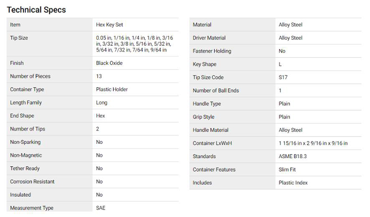Click the list of tip sizes value

pos(134,43)
